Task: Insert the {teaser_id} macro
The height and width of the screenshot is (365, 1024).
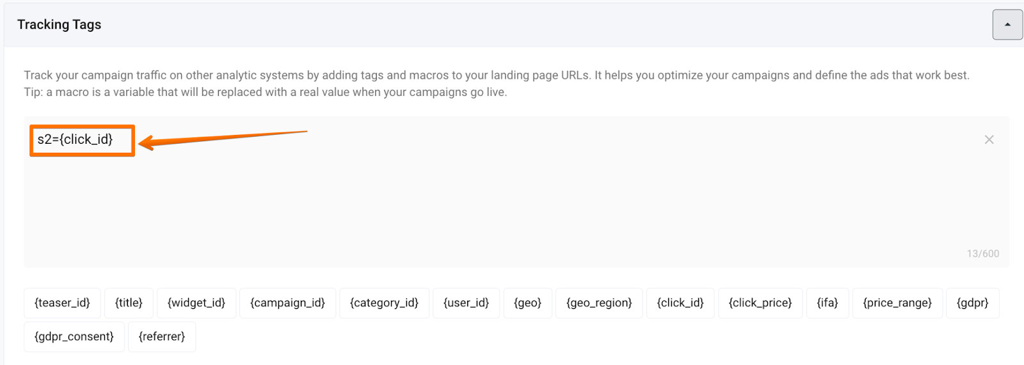Action: coord(62,303)
